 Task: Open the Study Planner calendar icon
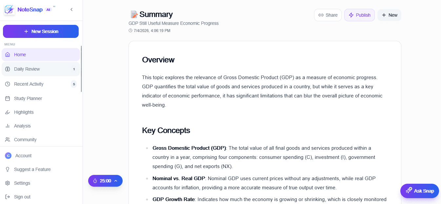[8, 98]
